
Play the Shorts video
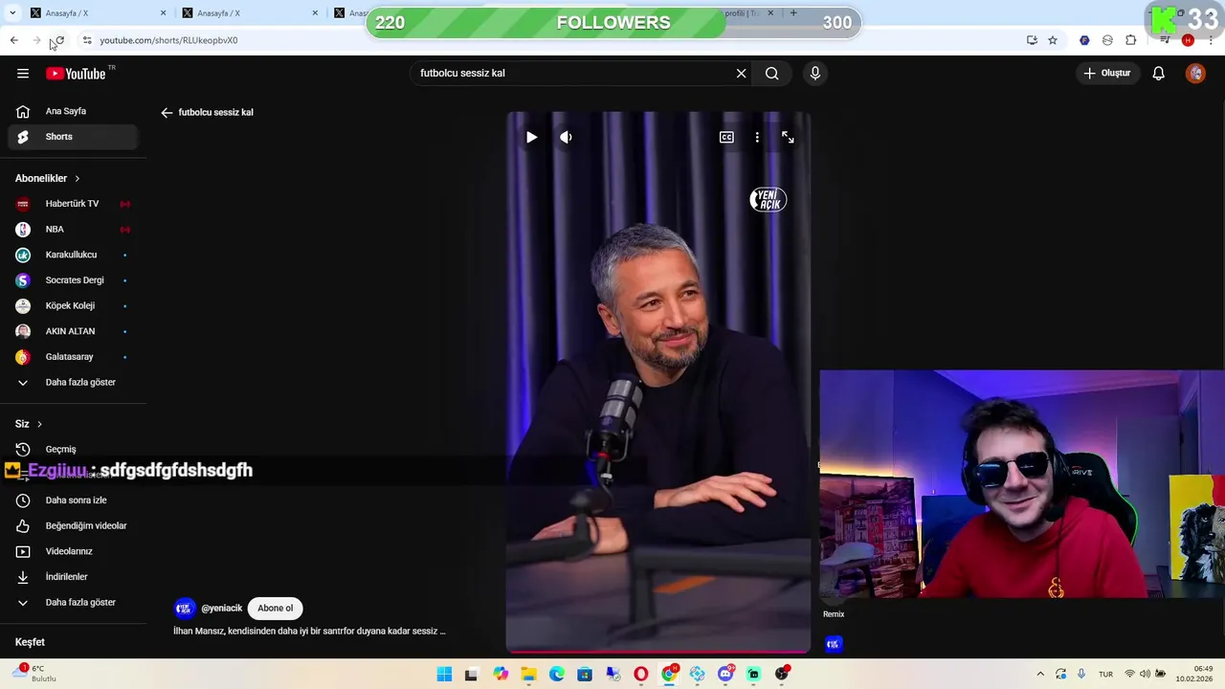[531, 137]
